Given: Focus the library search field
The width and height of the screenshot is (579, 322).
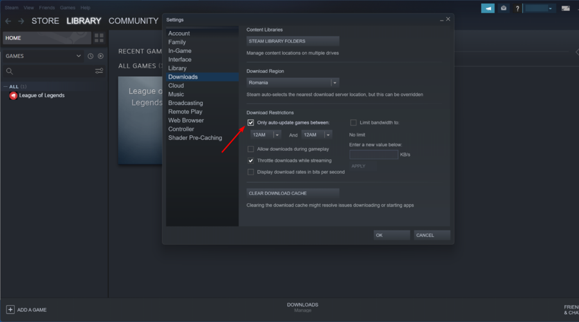Looking at the screenshot, I should (x=54, y=71).
